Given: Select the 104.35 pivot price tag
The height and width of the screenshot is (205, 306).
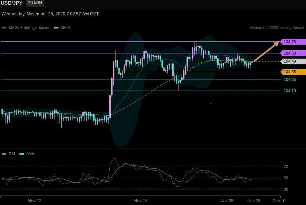Looking at the screenshot, I should [293, 72].
